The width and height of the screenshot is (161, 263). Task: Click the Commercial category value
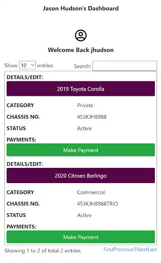tap(91, 192)
